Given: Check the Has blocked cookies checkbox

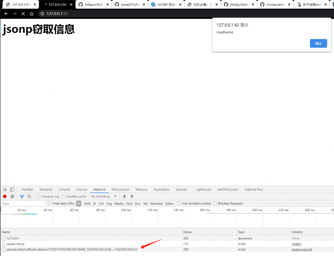Looking at the screenshot, I should [179, 203].
